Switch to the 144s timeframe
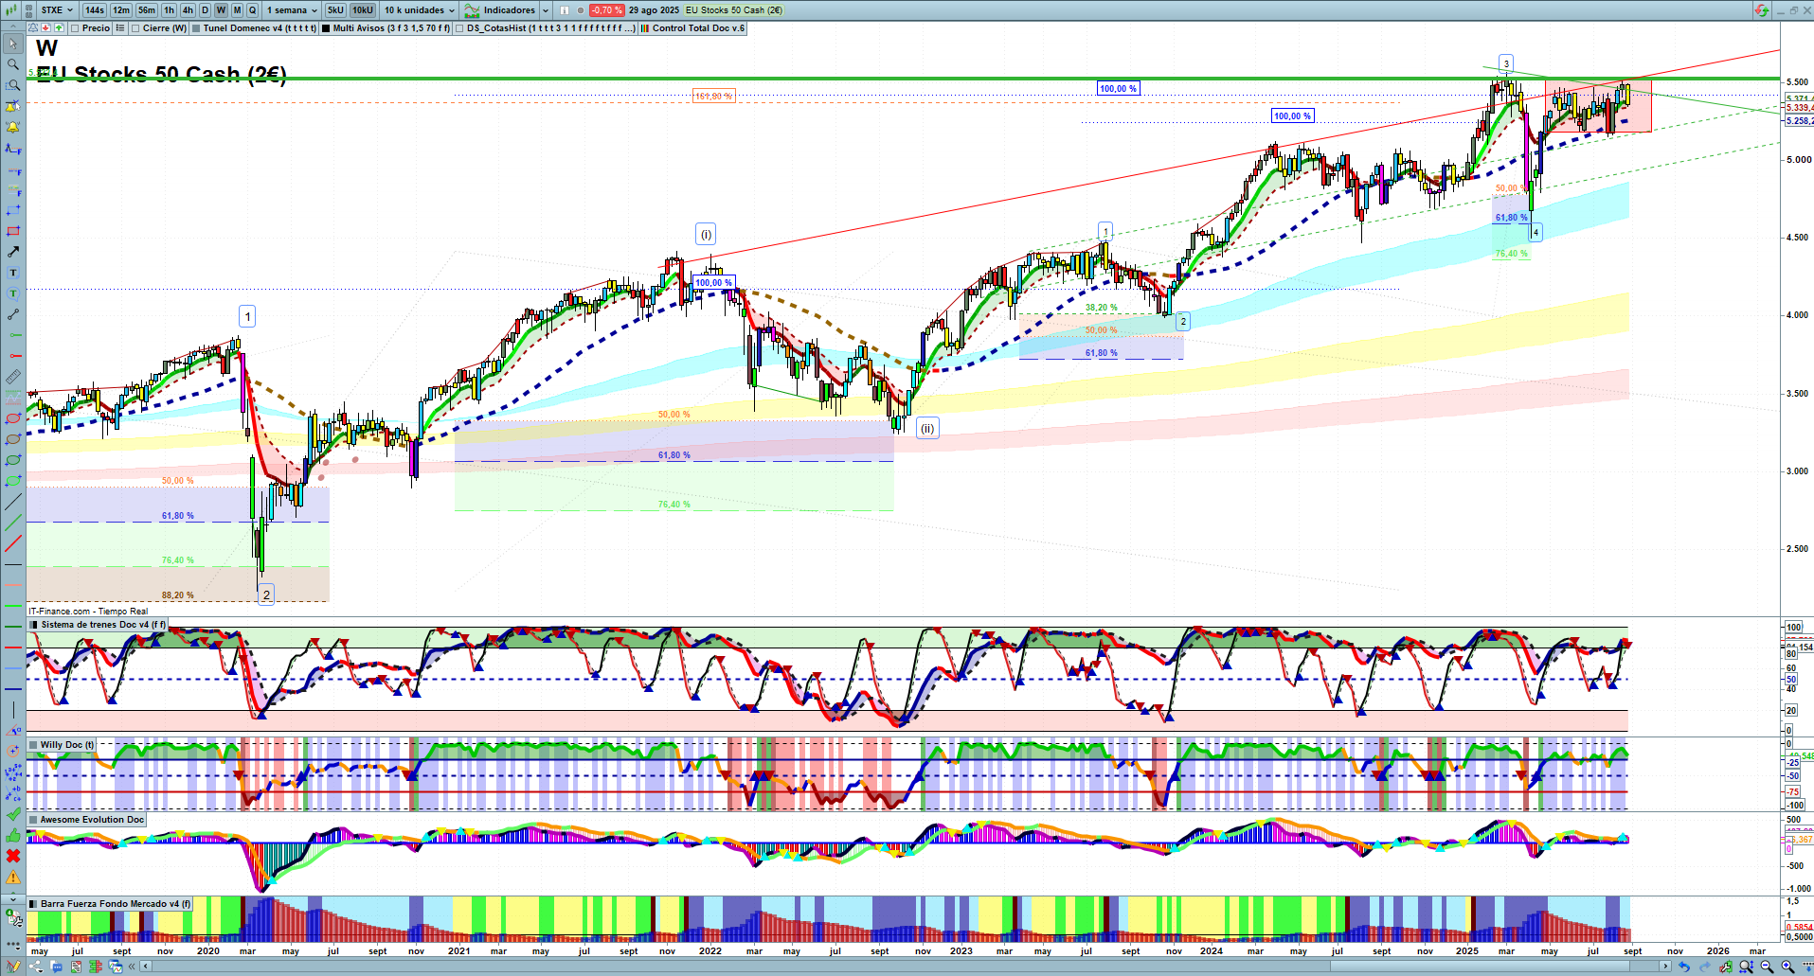This screenshot has width=1814, height=976. point(95,10)
